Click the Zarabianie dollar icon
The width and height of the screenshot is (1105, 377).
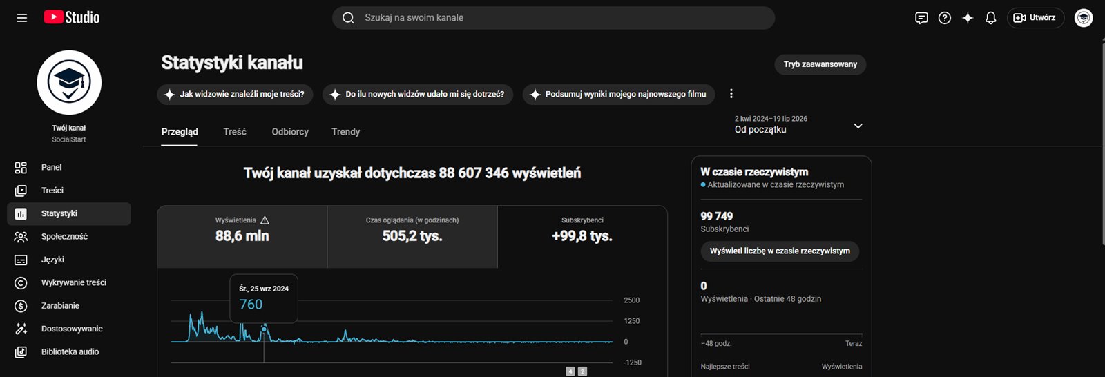21,306
